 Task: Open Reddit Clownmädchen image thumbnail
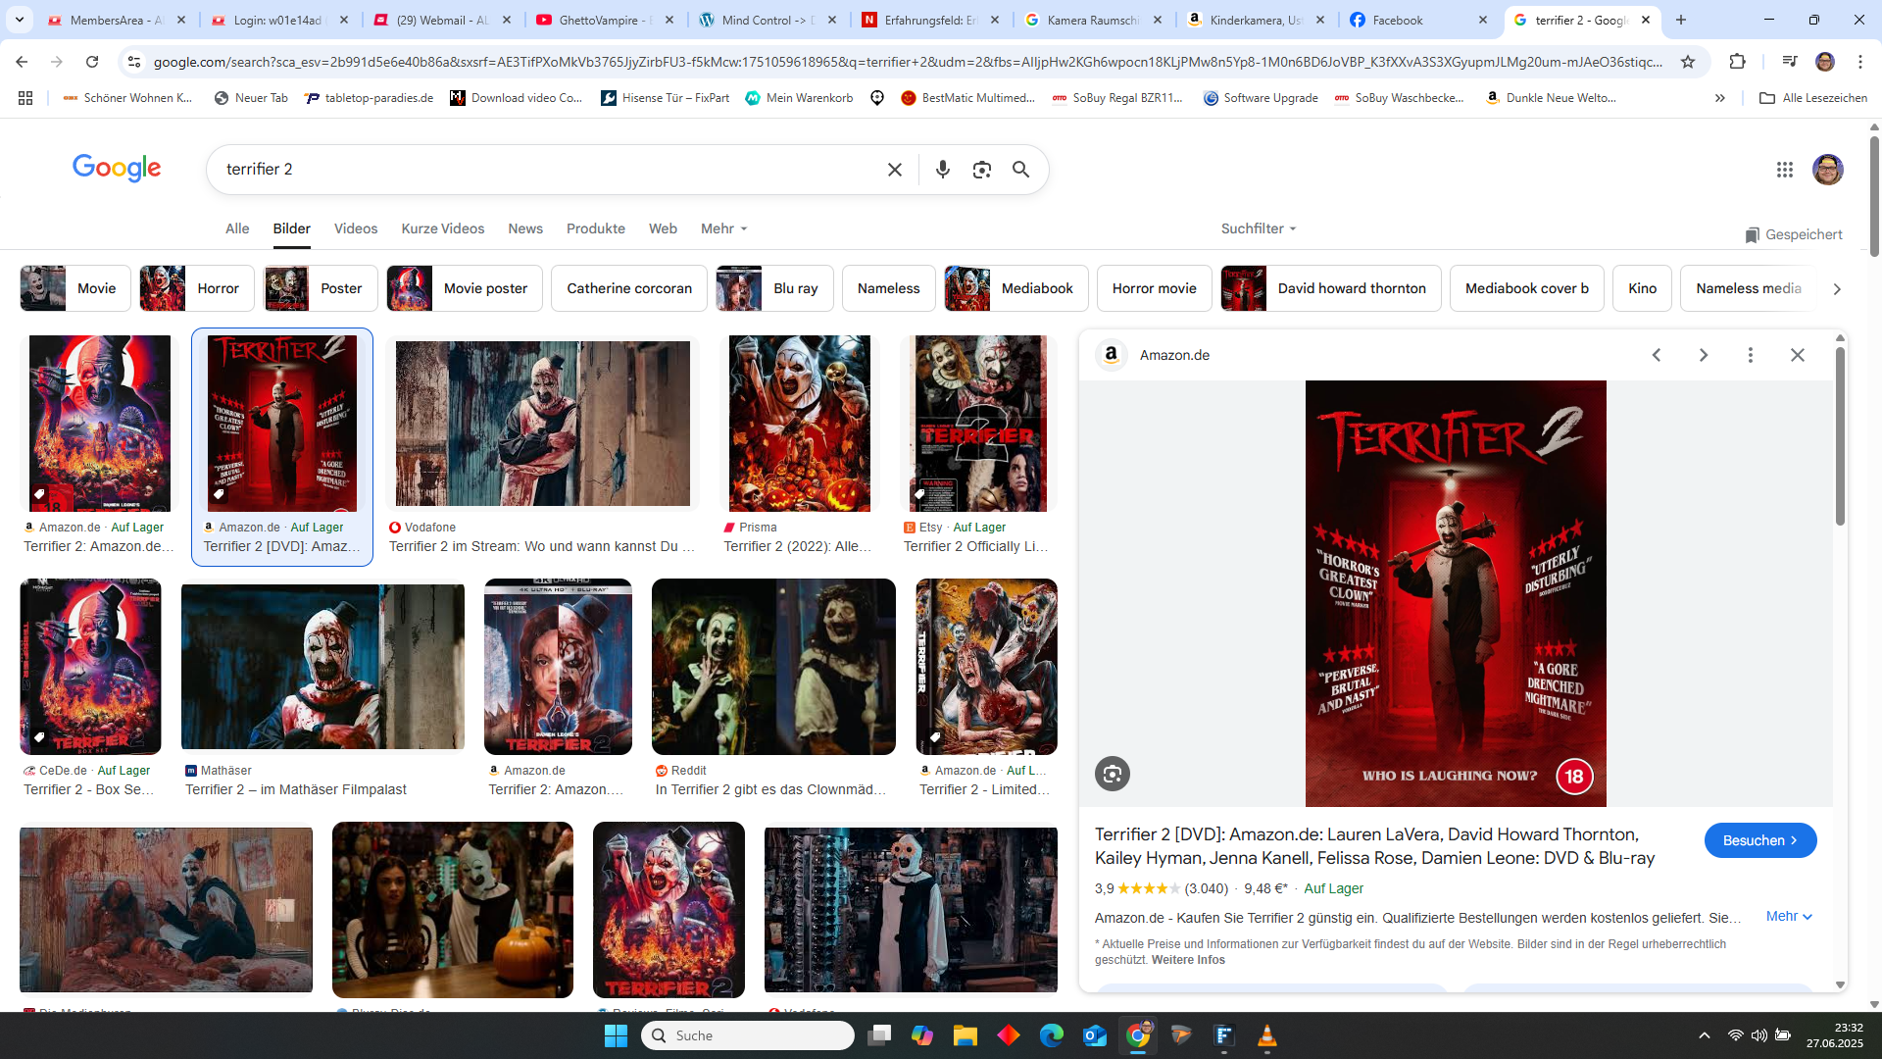(x=773, y=667)
